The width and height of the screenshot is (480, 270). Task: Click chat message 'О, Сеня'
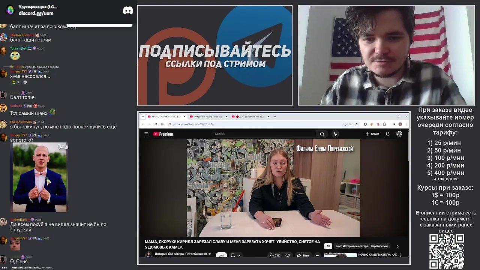19,261
